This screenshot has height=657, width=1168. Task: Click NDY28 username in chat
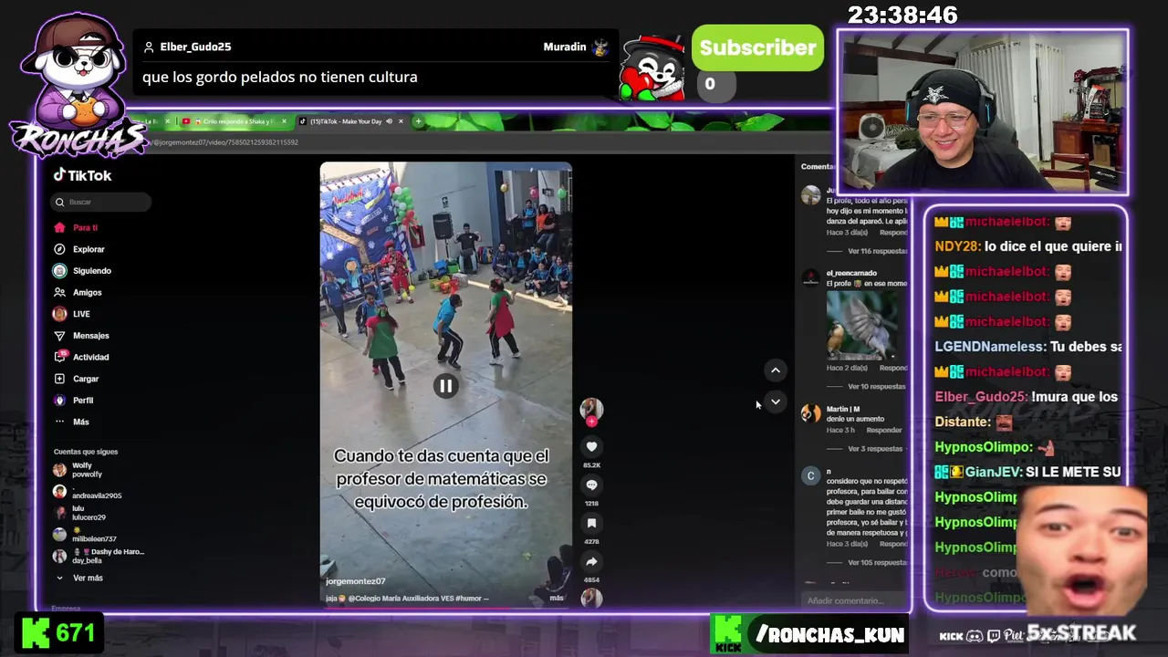(x=957, y=246)
